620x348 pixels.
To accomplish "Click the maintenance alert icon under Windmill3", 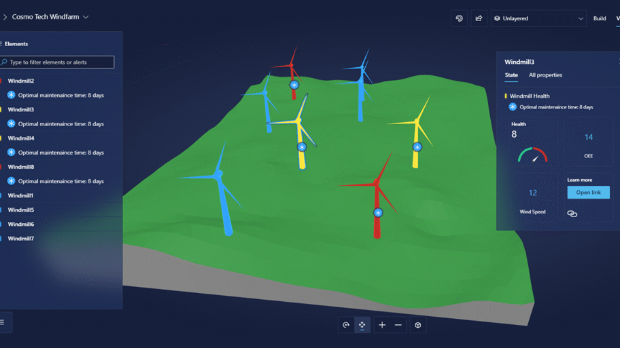I will point(11,124).
